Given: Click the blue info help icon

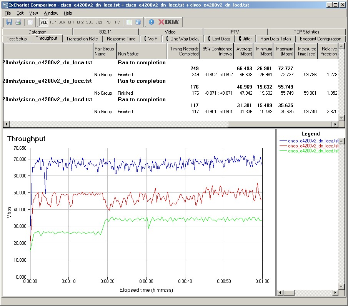Looking at the screenshot, I should point(152,22).
